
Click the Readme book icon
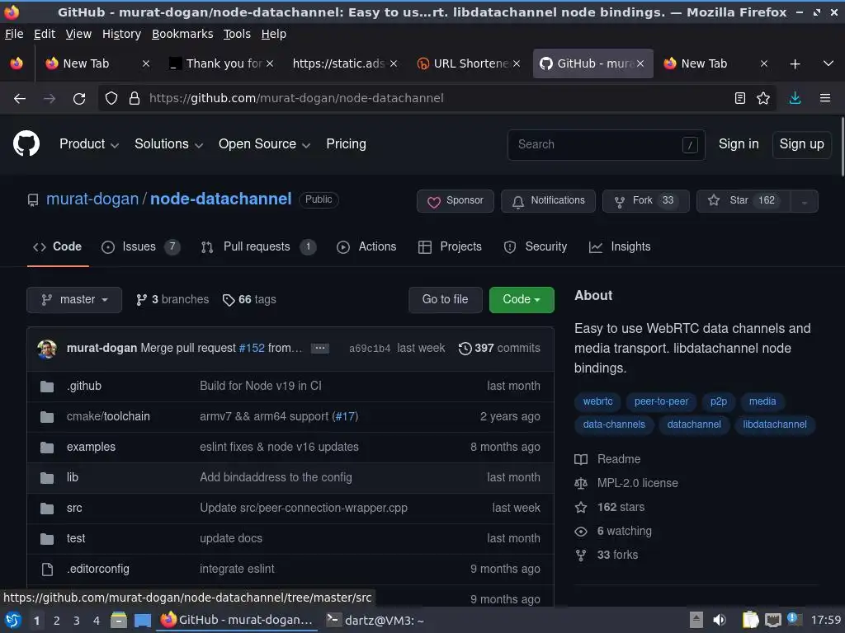click(581, 459)
